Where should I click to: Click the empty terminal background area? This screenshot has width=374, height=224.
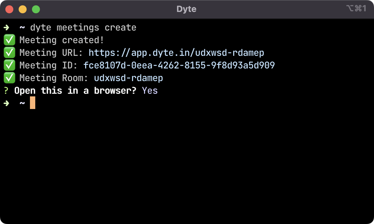pos(186,160)
